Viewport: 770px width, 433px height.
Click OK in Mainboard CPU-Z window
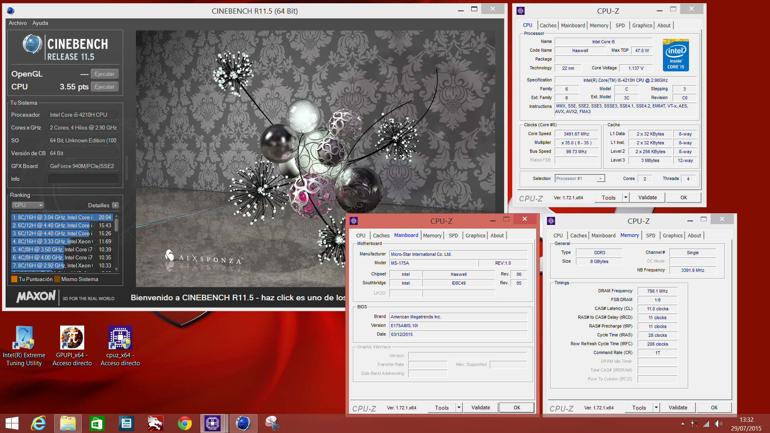[x=517, y=407]
